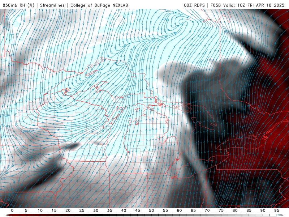Image resolution: width=289 pixels, height=217 pixels.
Task: Click the "65" value on color scale
Action: pyautogui.click(x=193, y=210)
